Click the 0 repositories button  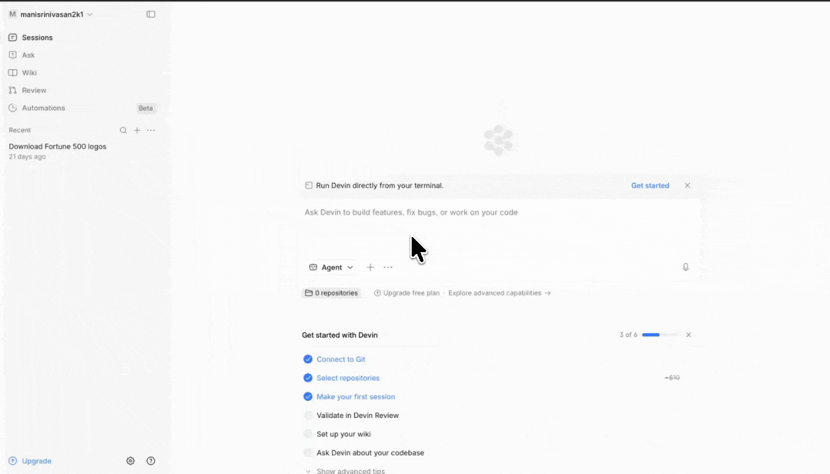click(x=331, y=293)
